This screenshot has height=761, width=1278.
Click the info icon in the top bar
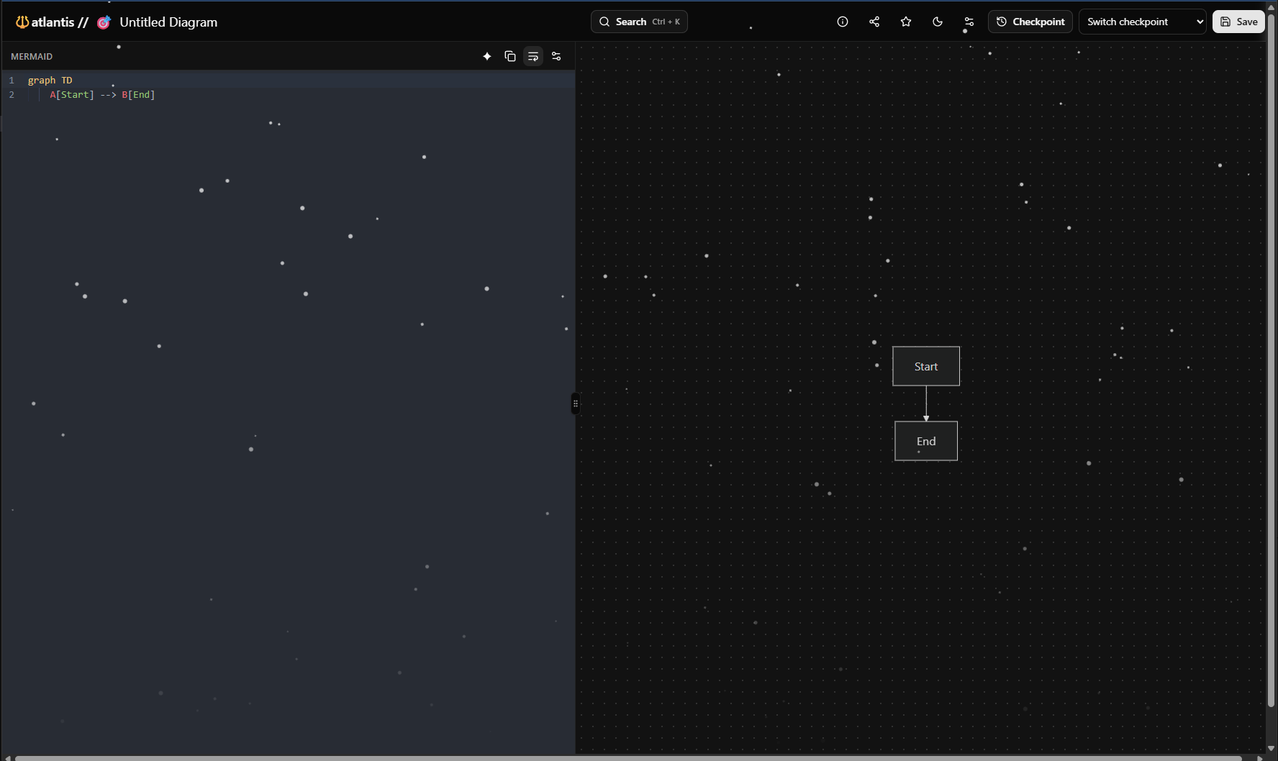[843, 22]
